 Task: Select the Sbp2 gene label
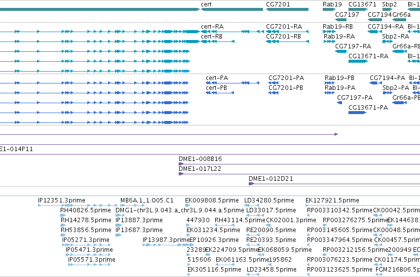click(x=389, y=4)
